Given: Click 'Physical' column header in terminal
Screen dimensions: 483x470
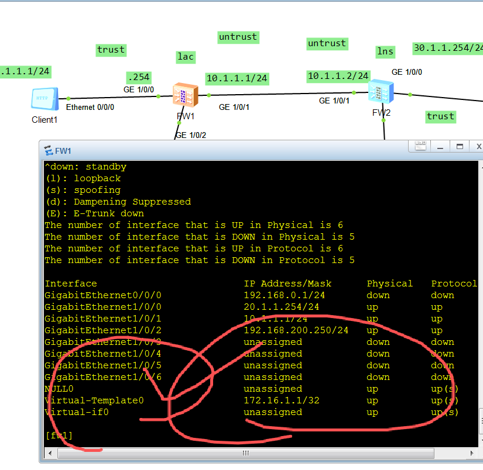Looking at the screenshot, I should [x=390, y=284].
